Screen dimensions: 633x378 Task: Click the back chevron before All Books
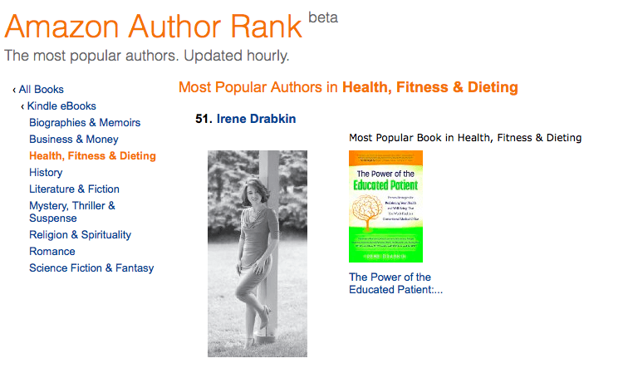coord(14,90)
